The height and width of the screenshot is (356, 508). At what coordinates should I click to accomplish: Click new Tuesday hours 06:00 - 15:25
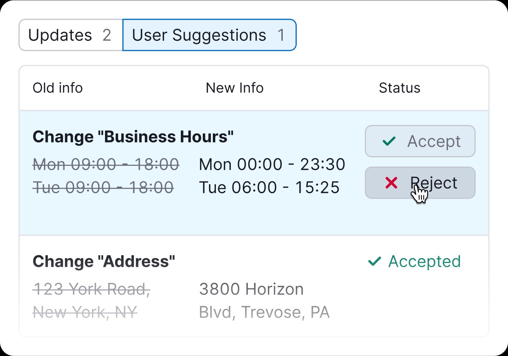269,187
